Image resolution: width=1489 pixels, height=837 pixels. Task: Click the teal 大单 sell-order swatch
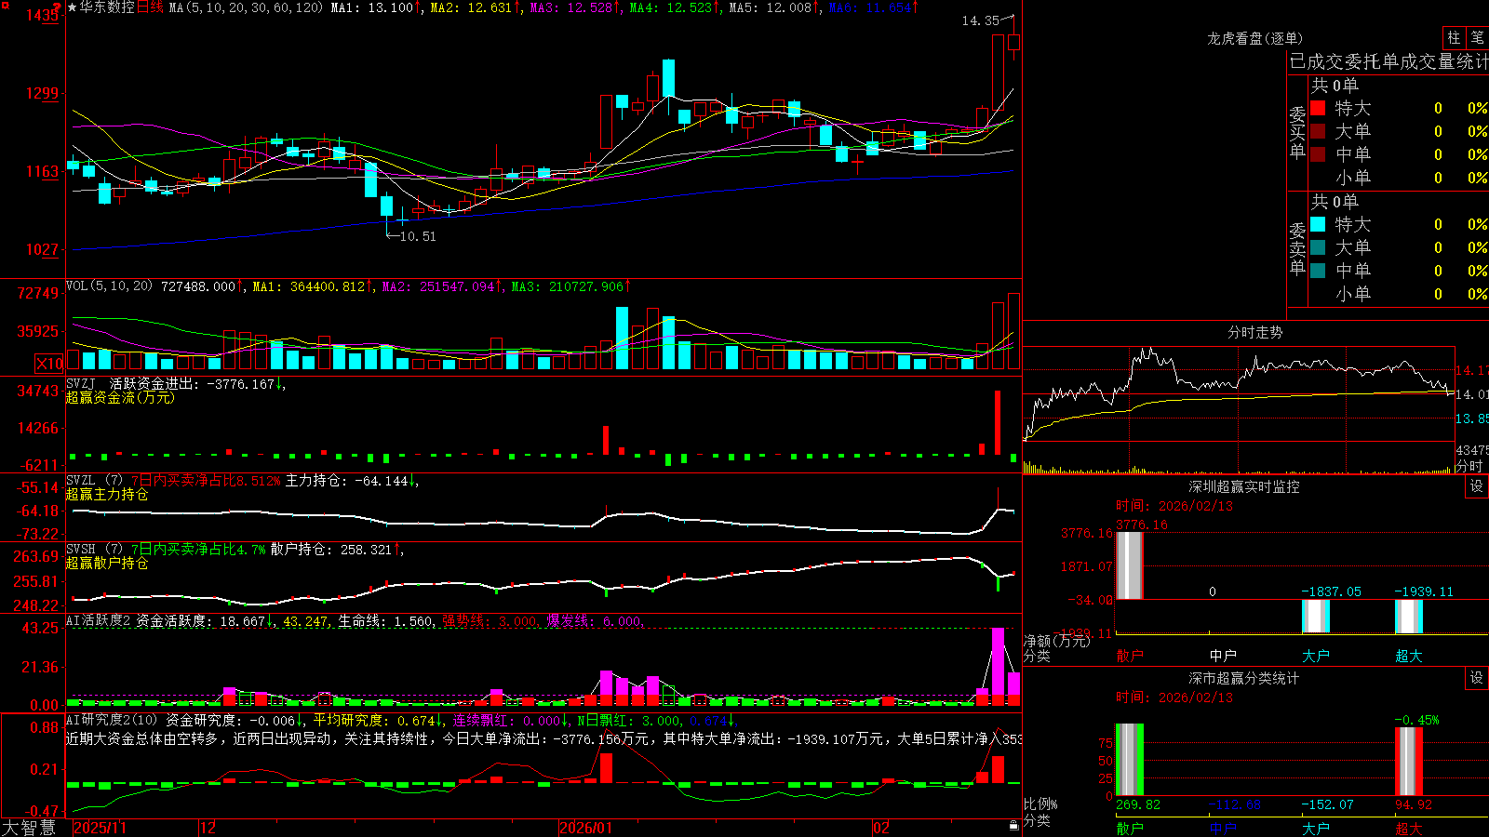tap(1318, 247)
